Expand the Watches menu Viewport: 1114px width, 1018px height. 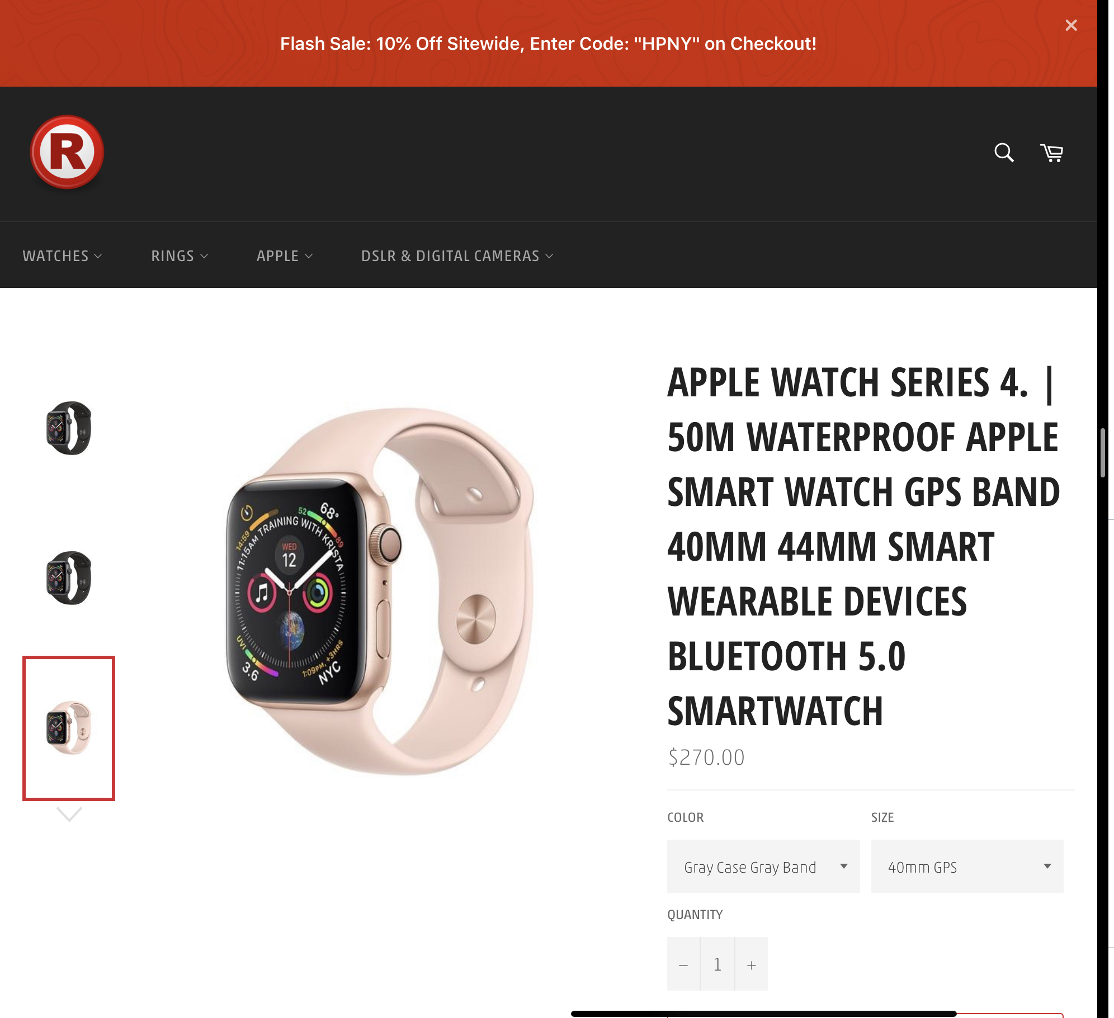[x=62, y=256]
